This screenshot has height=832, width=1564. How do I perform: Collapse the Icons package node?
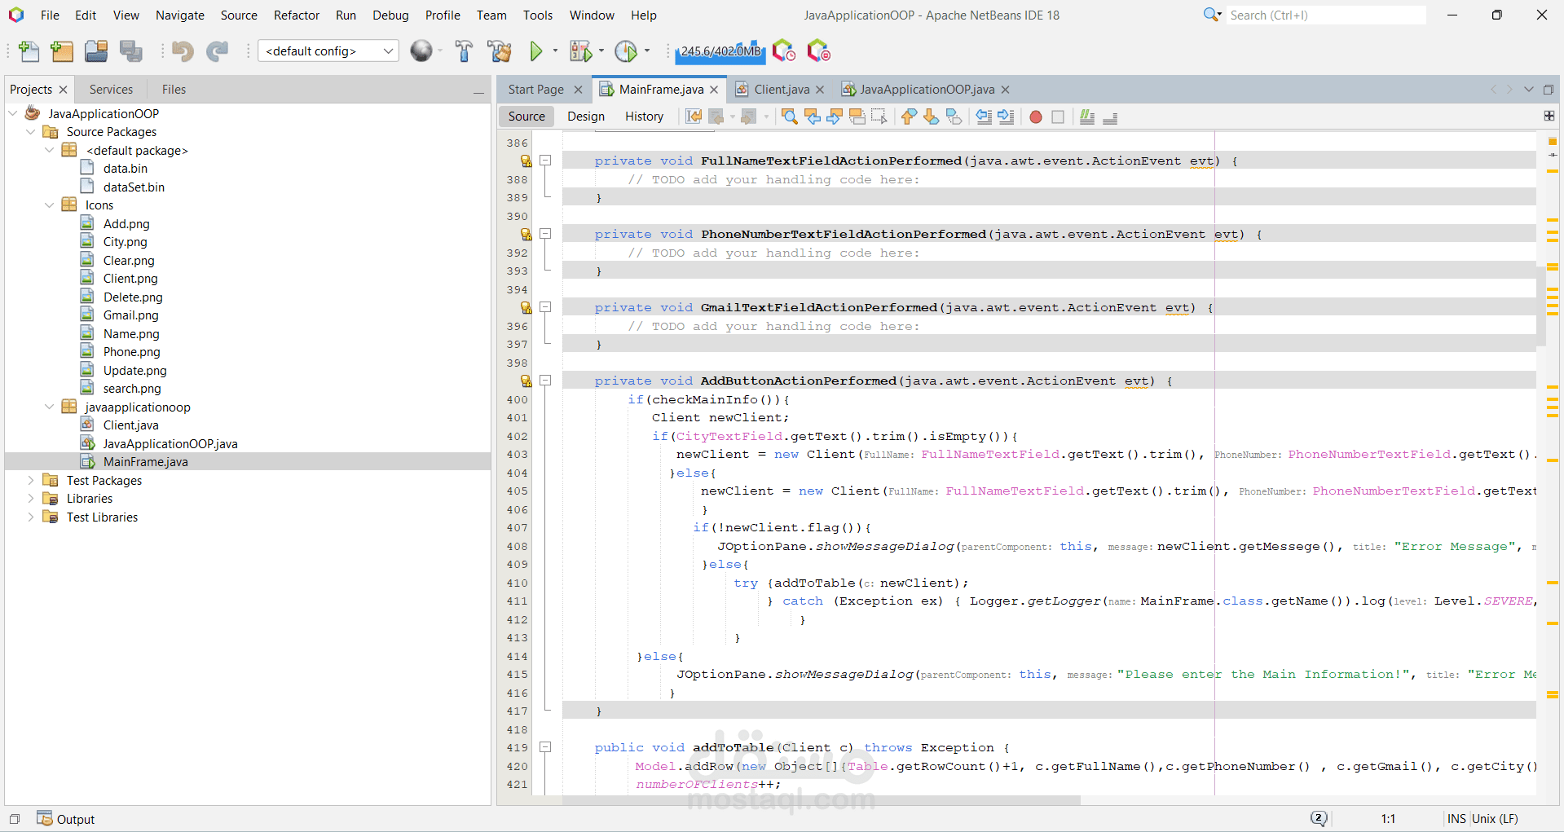49,205
